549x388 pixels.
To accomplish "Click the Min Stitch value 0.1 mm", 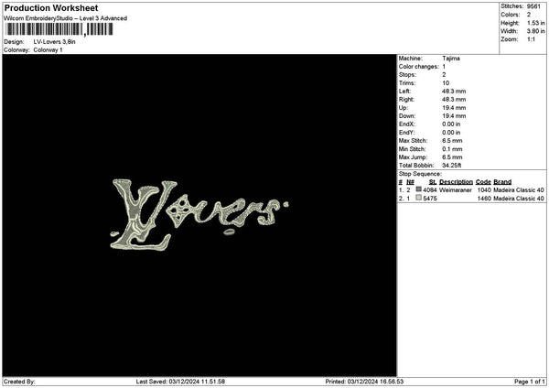I will [452, 149].
